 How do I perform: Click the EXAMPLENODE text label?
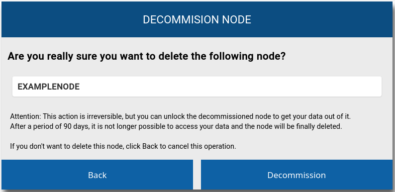[49, 87]
